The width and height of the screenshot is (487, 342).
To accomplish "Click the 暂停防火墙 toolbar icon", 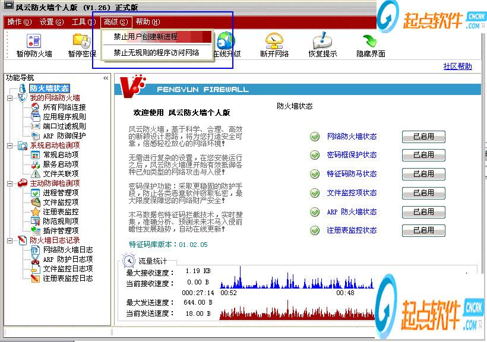I will coord(34,41).
